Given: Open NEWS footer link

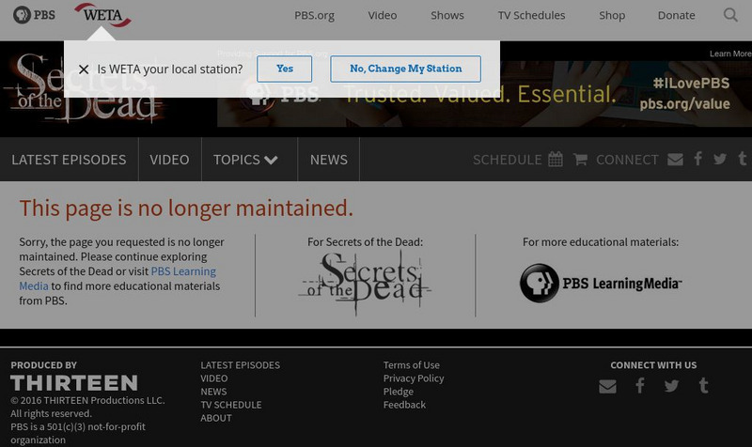Looking at the screenshot, I should click(213, 392).
